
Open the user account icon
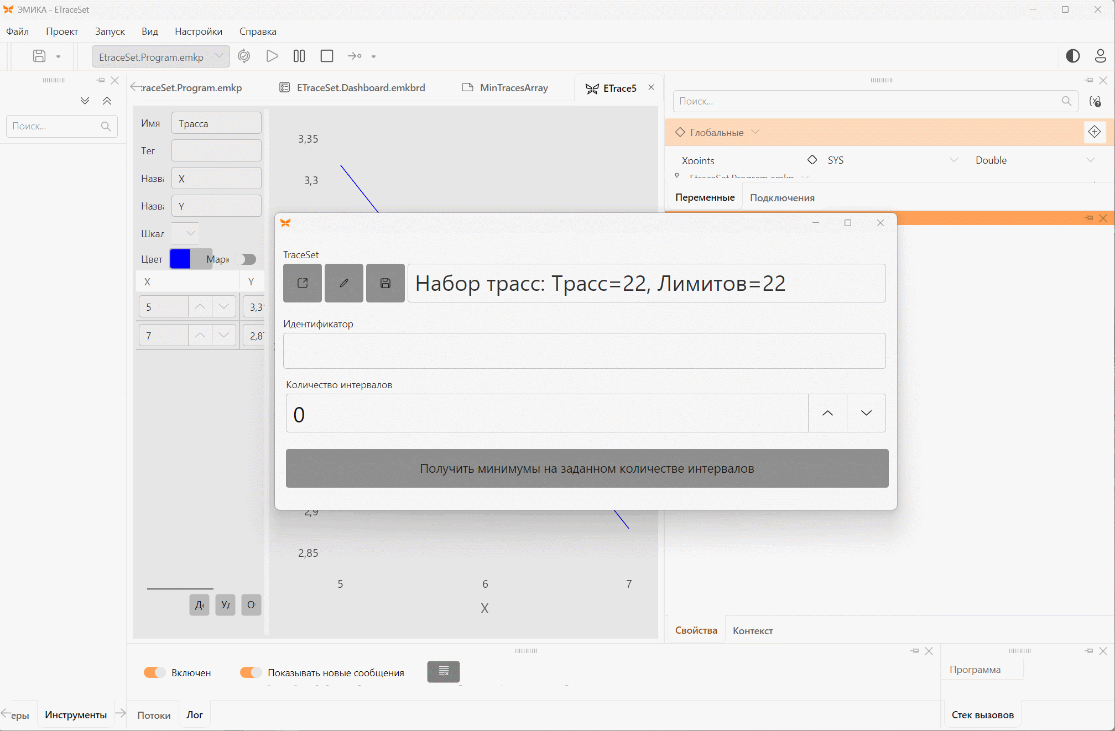coord(1101,56)
